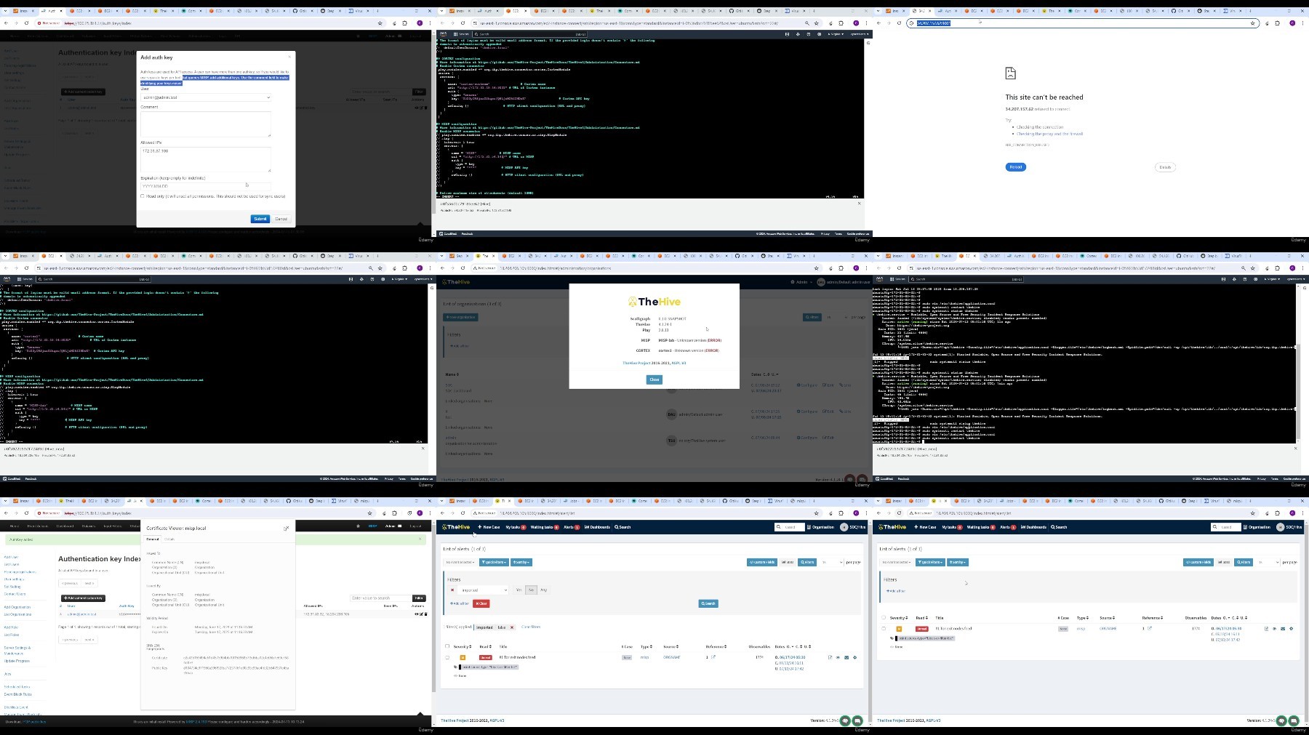Close Certificate Viewer misp.local window
The height and width of the screenshot is (735, 1309).
[286, 529]
